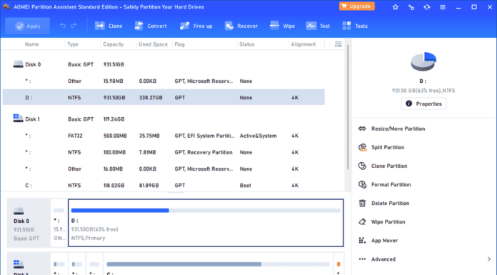
Task: Click the Delete Partition trash icon
Action: [x=362, y=204]
